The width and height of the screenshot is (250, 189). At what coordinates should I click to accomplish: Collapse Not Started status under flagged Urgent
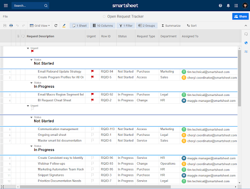(x=31, y=60)
